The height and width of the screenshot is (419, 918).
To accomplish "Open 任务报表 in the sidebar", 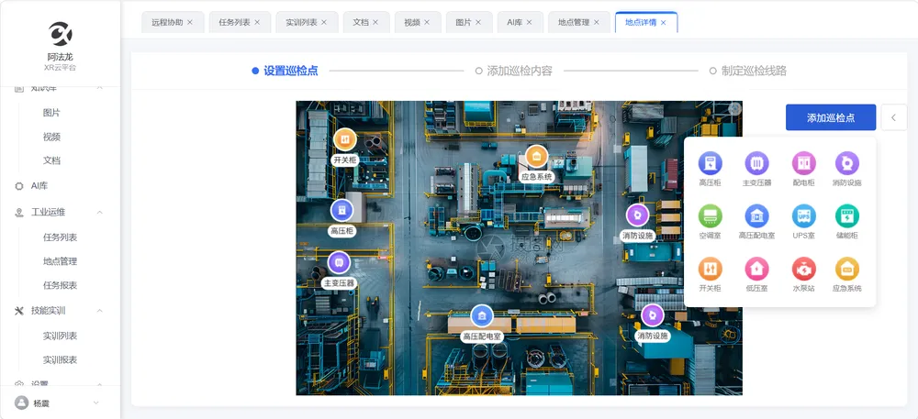I will [x=61, y=285].
